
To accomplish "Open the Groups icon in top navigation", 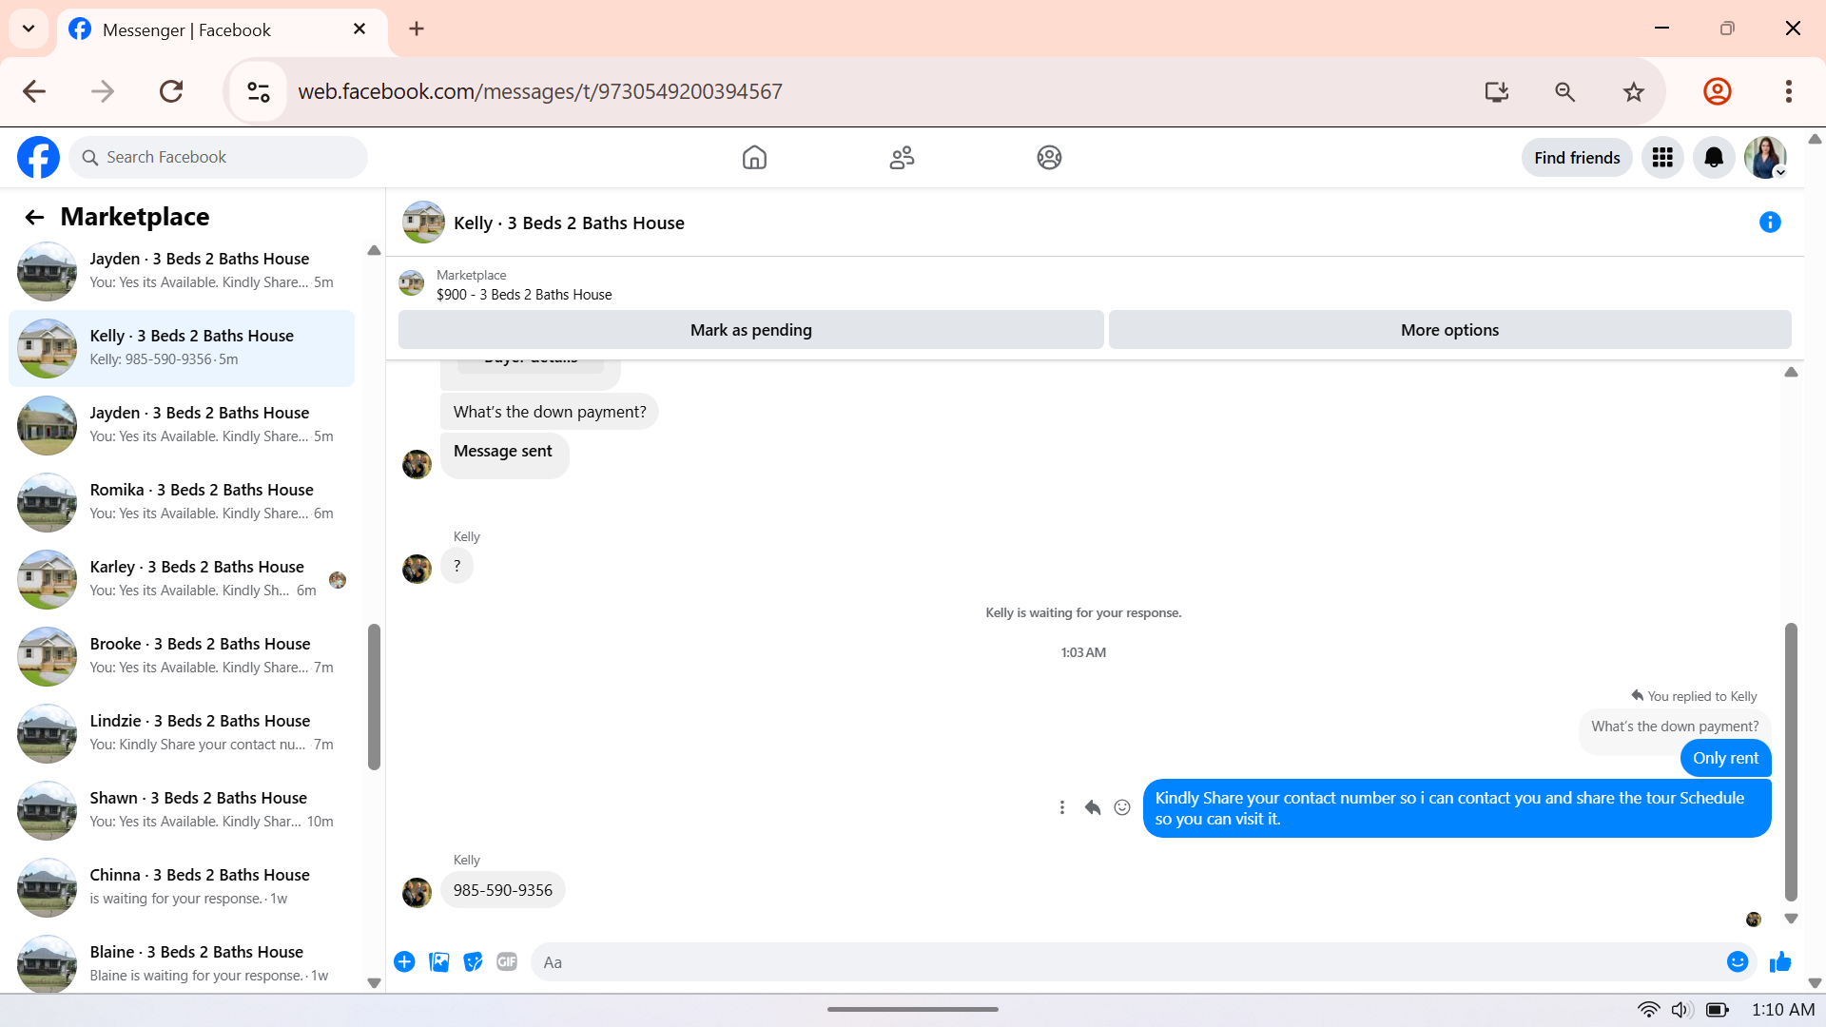I will coord(1049,157).
